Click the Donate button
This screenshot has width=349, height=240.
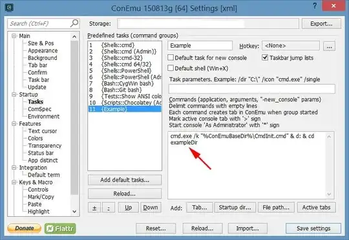pyautogui.click(x=25, y=228)
